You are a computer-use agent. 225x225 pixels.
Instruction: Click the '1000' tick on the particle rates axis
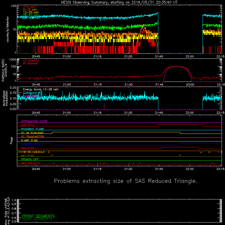[13, 60]
